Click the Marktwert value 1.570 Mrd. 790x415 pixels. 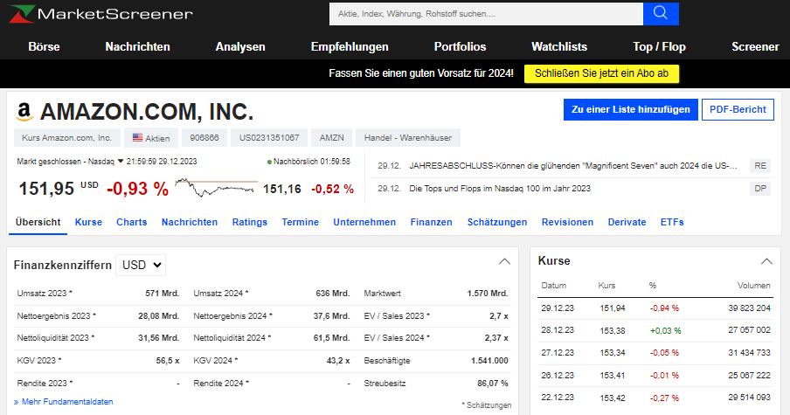click(488, 293)
